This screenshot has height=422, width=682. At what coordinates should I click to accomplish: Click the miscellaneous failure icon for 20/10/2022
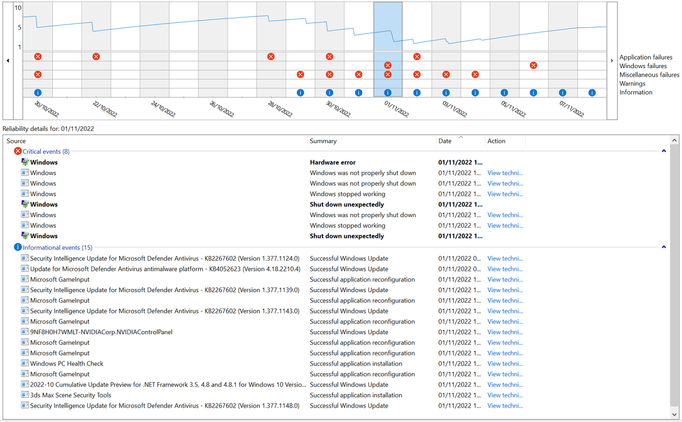click(x=38, y=75)
